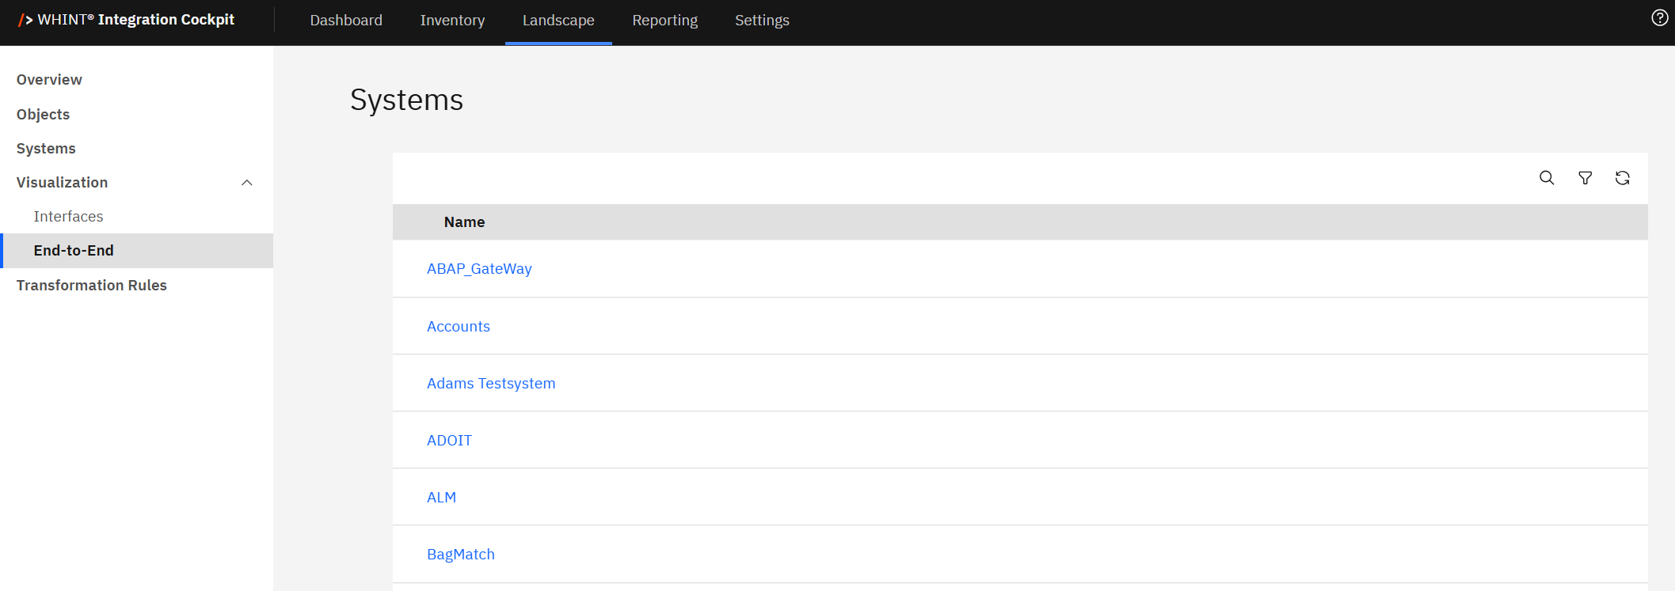1675x591 pixels.
Task: Click the Adams Testsystem link
Action: tap(491, 384)
